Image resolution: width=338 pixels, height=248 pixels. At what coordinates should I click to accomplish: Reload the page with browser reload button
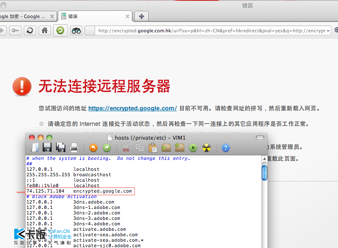click(x=30, y=31)
